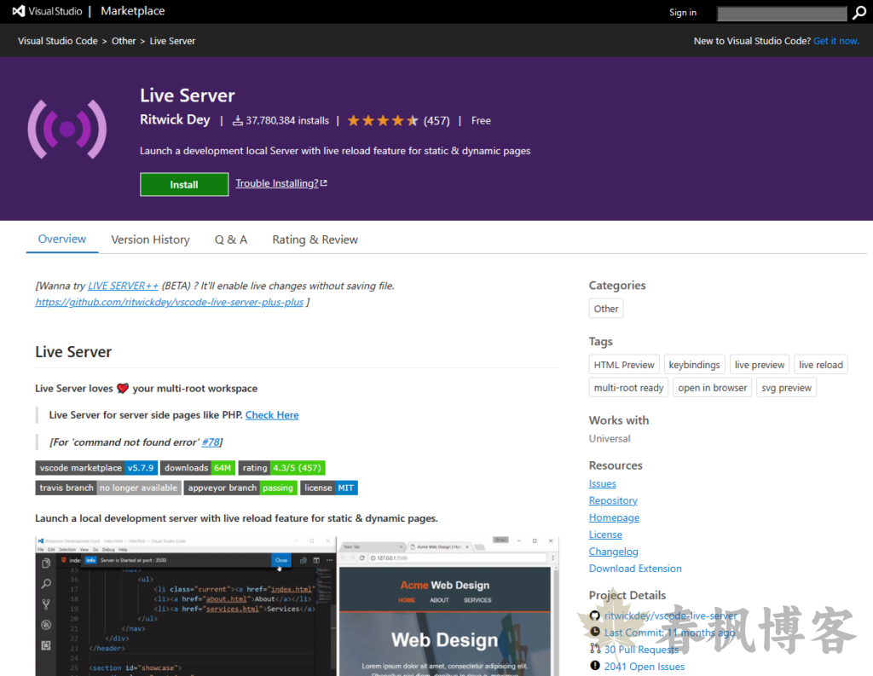873x676 pixels.
Task: Select svg preview tag
Action: [x=786, y=388]
